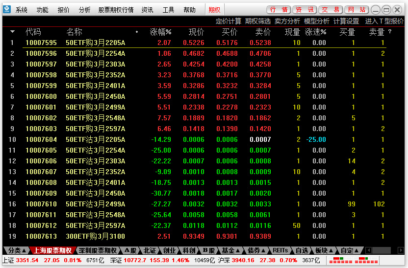Click 上证 index value 3351.54
Screen dimensions: 408x268
click(x=27, y=260)
